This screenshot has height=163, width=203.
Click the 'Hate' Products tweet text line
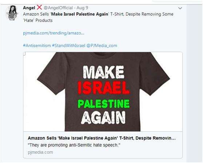pos(38,20)
